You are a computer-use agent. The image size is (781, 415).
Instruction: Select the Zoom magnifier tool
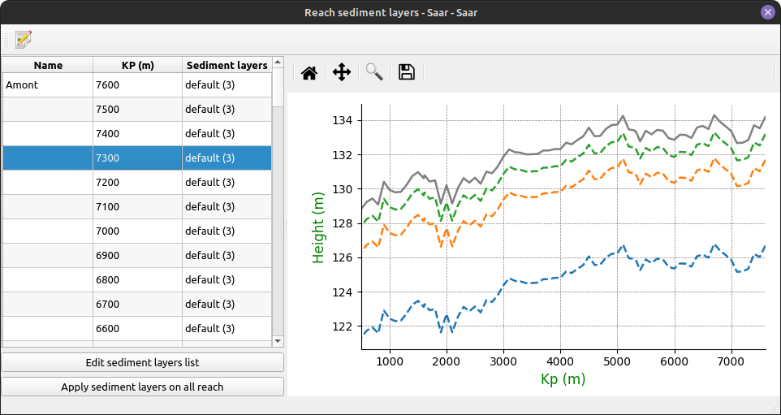(374, 73)
